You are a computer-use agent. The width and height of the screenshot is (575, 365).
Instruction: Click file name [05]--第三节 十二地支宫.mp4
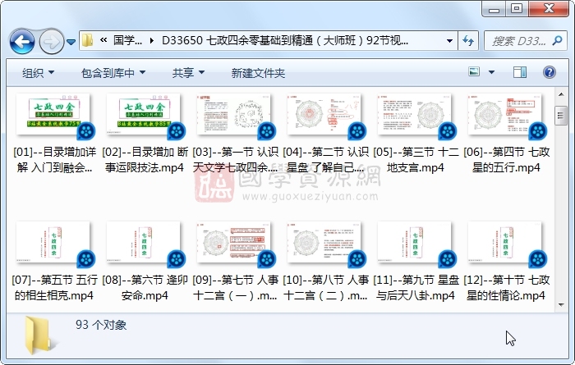pos(416,160)
